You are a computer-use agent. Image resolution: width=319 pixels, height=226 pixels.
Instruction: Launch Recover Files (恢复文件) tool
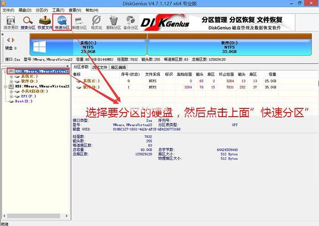click(45, 23)
